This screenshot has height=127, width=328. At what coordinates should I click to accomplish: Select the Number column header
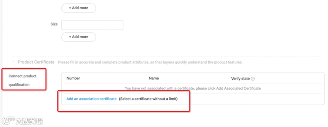click(x=73, y=78)
